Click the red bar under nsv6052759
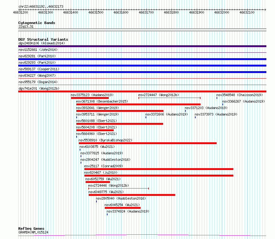The width and height of the screenshot is (275, 239). 98,182
